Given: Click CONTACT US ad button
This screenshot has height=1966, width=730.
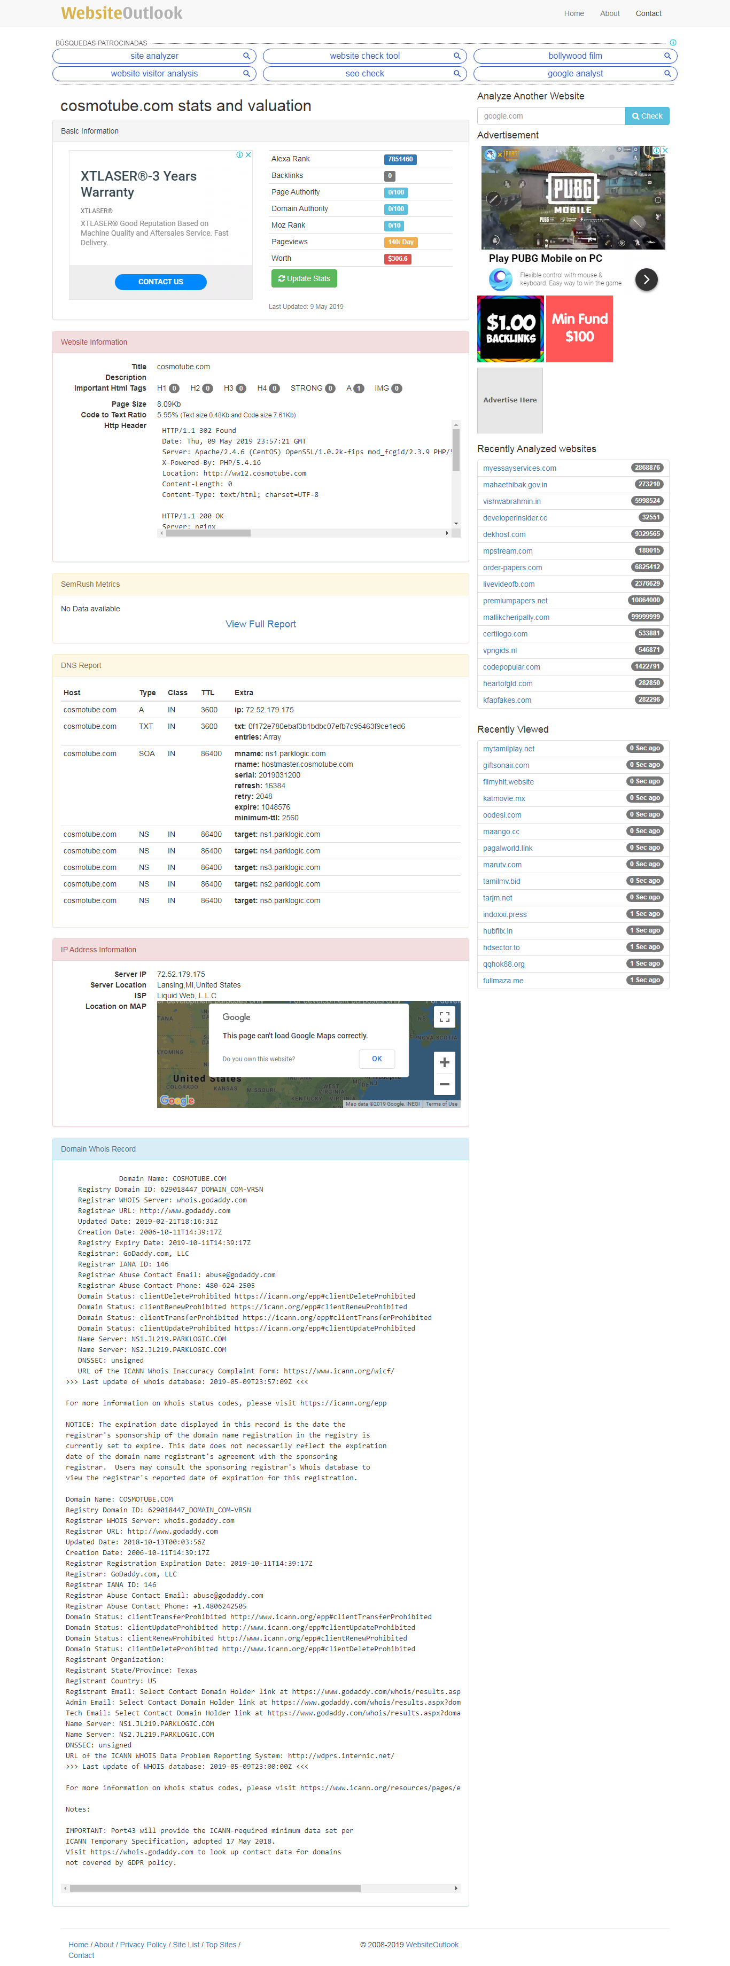Looking at the screenshot, I should pos(160,282).
